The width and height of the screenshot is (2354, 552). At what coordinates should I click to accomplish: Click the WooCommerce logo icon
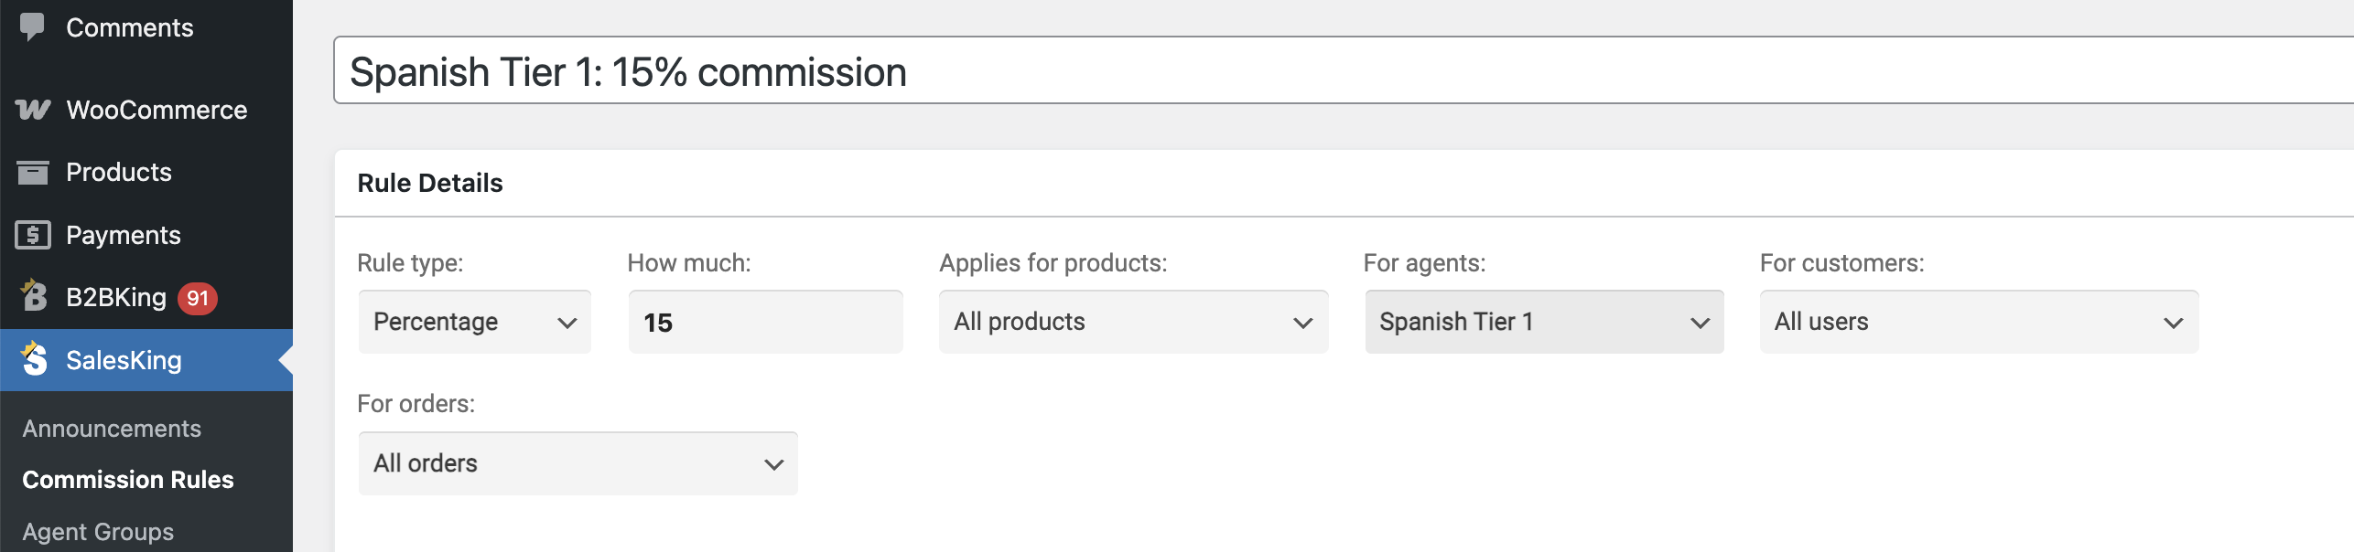coord(33,110)
